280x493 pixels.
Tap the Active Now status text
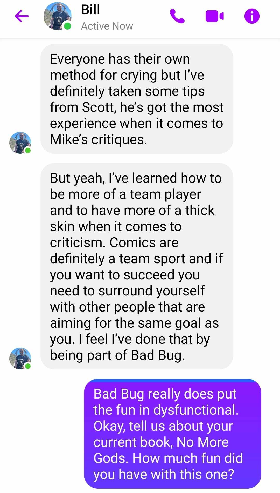[x=107, y=26]
